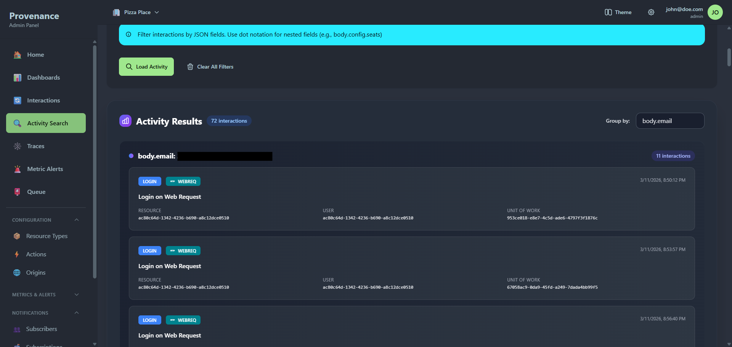Click the Queue icon in sidebar

point(18,192)
